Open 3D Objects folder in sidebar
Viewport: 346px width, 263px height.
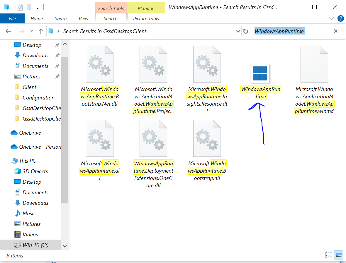(x=31, y=171)
